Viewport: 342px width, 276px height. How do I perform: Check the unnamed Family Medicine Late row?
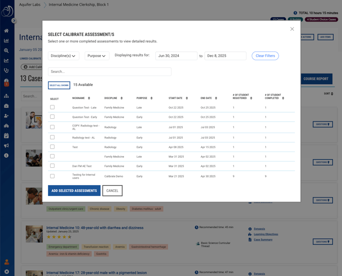point(53,156)
